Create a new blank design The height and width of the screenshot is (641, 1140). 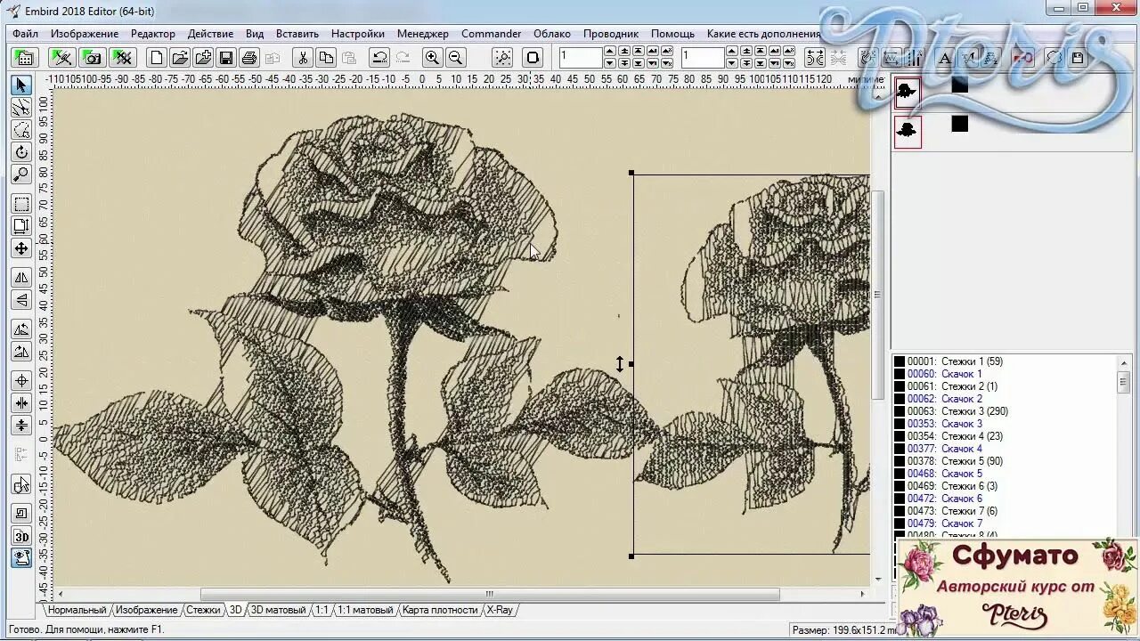pyautogui.click(x=157, y=58)
